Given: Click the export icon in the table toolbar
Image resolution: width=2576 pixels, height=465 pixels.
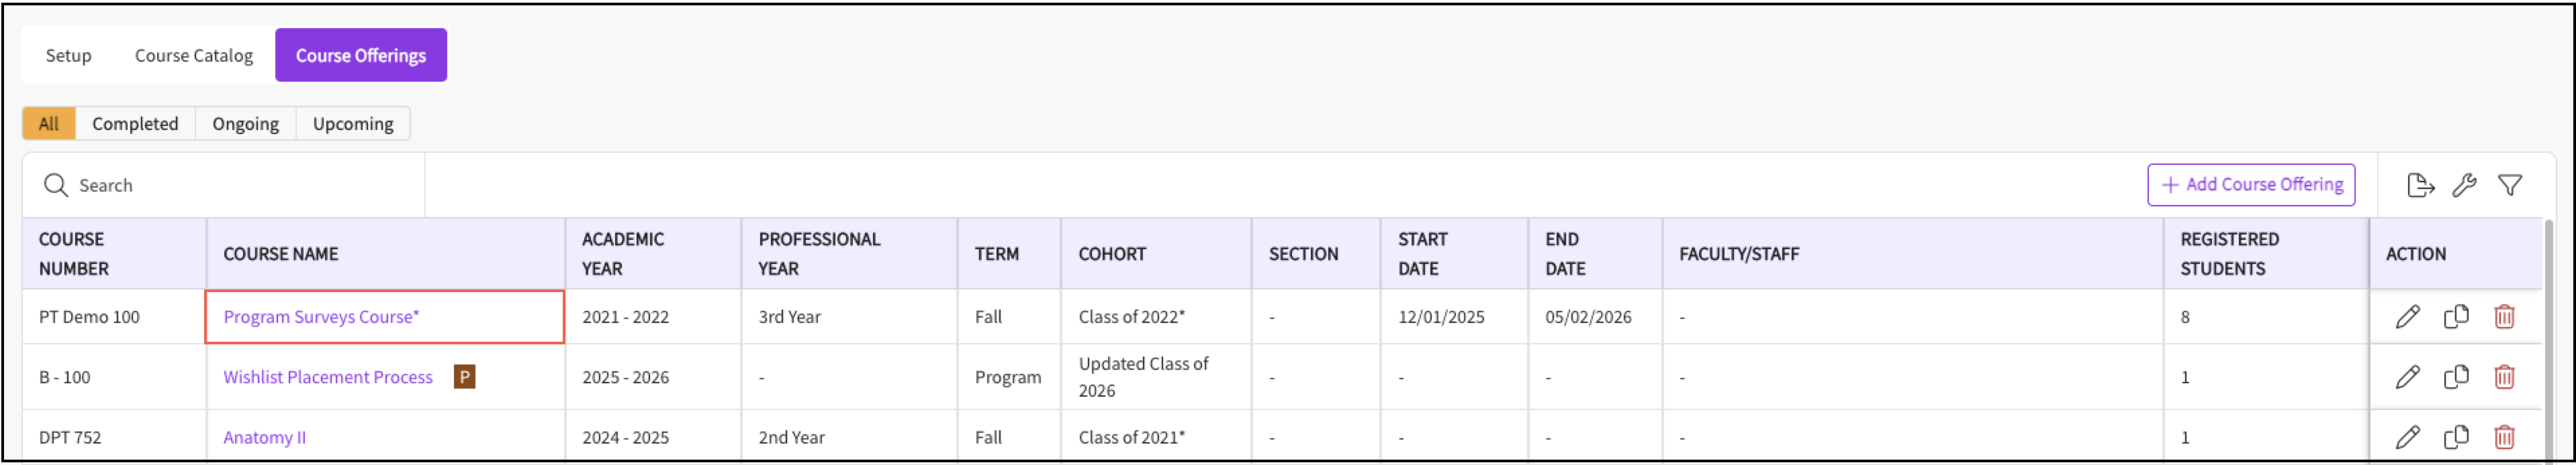Looking at the screenshot, I should coord(2420,186).
